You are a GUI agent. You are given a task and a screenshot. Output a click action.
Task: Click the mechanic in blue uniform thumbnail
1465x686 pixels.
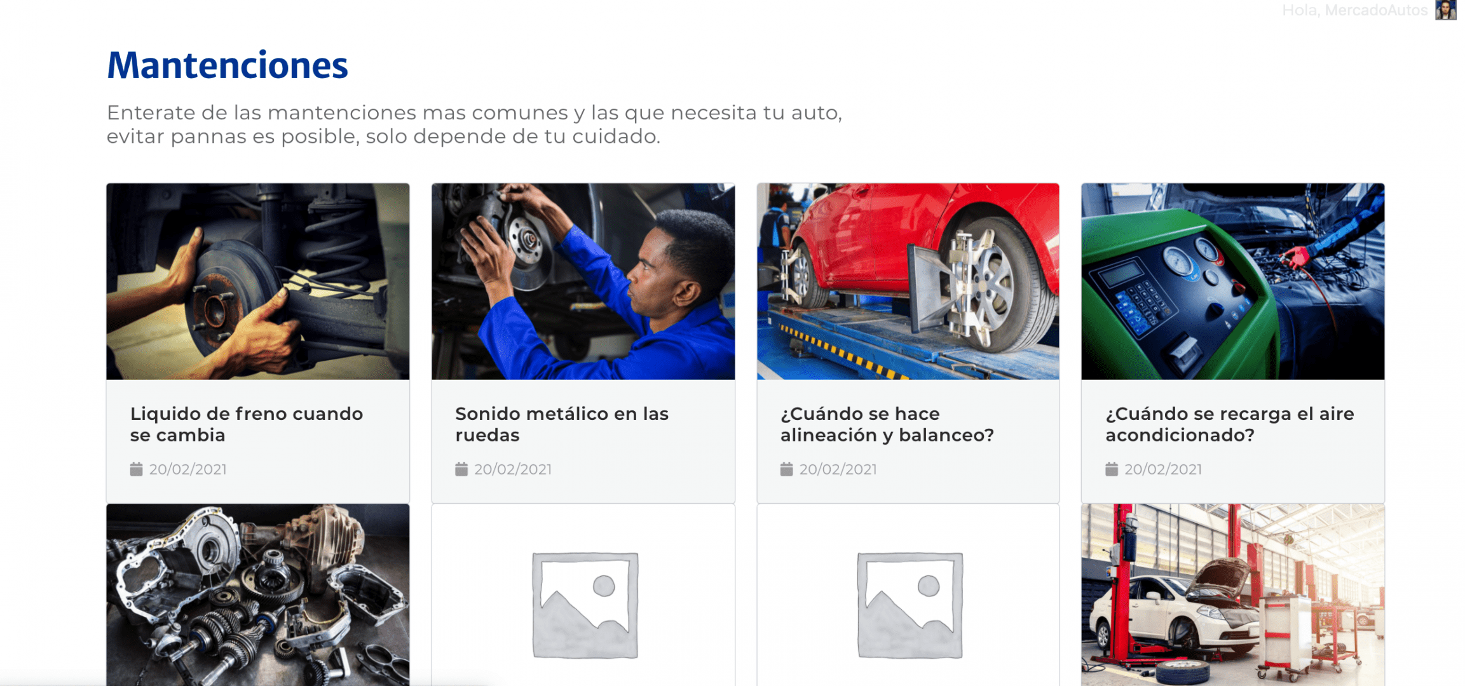click(583, 281)
